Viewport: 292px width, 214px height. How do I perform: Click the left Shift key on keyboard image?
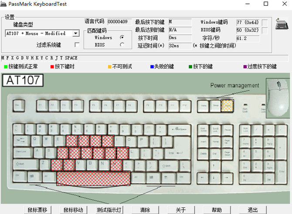[x=26, y=165]
